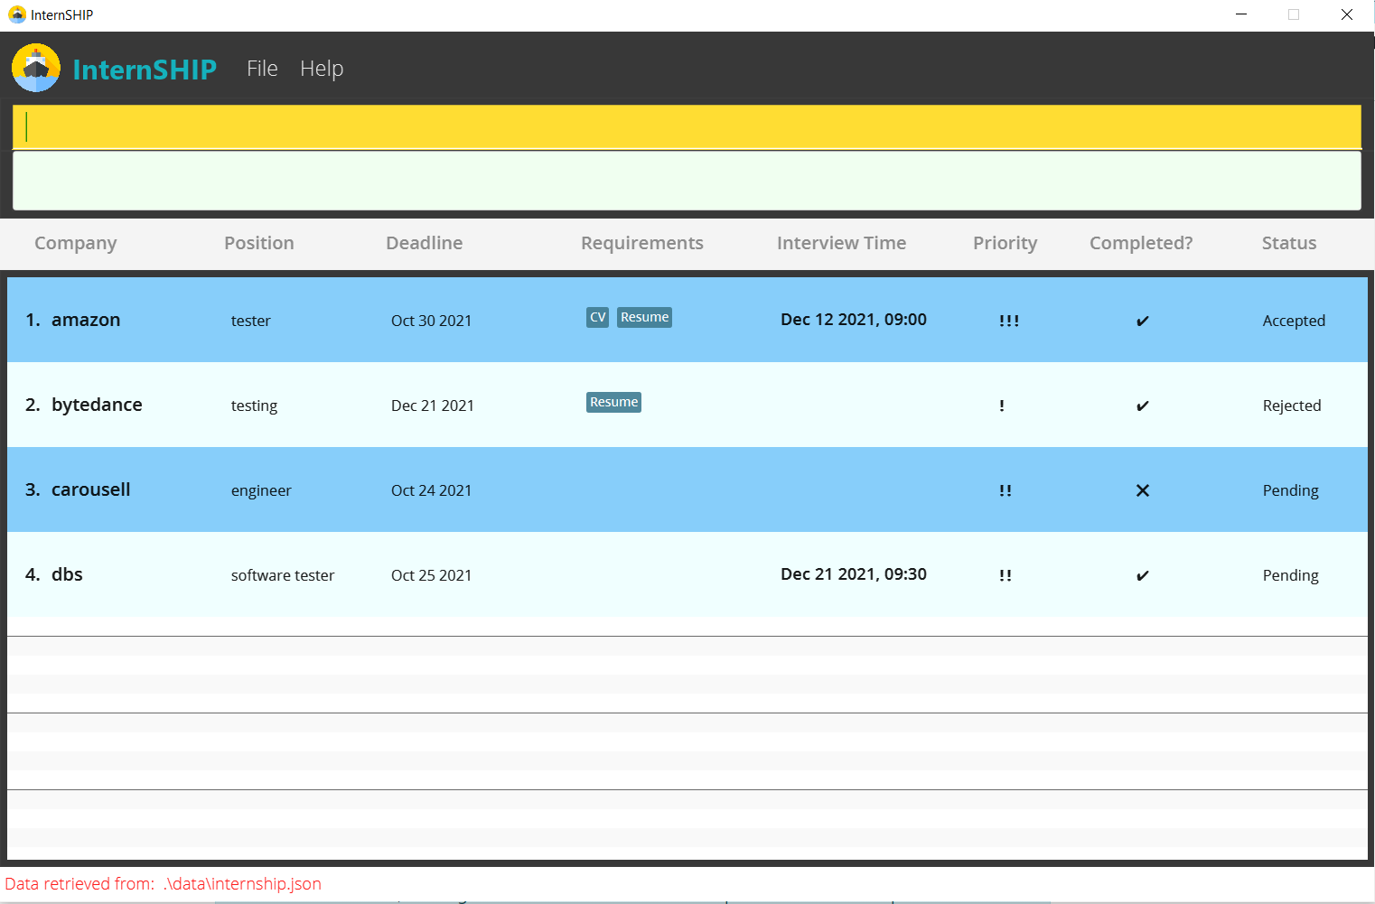
Task: Close the InternSHIP window
Action: coord(1347,14)
